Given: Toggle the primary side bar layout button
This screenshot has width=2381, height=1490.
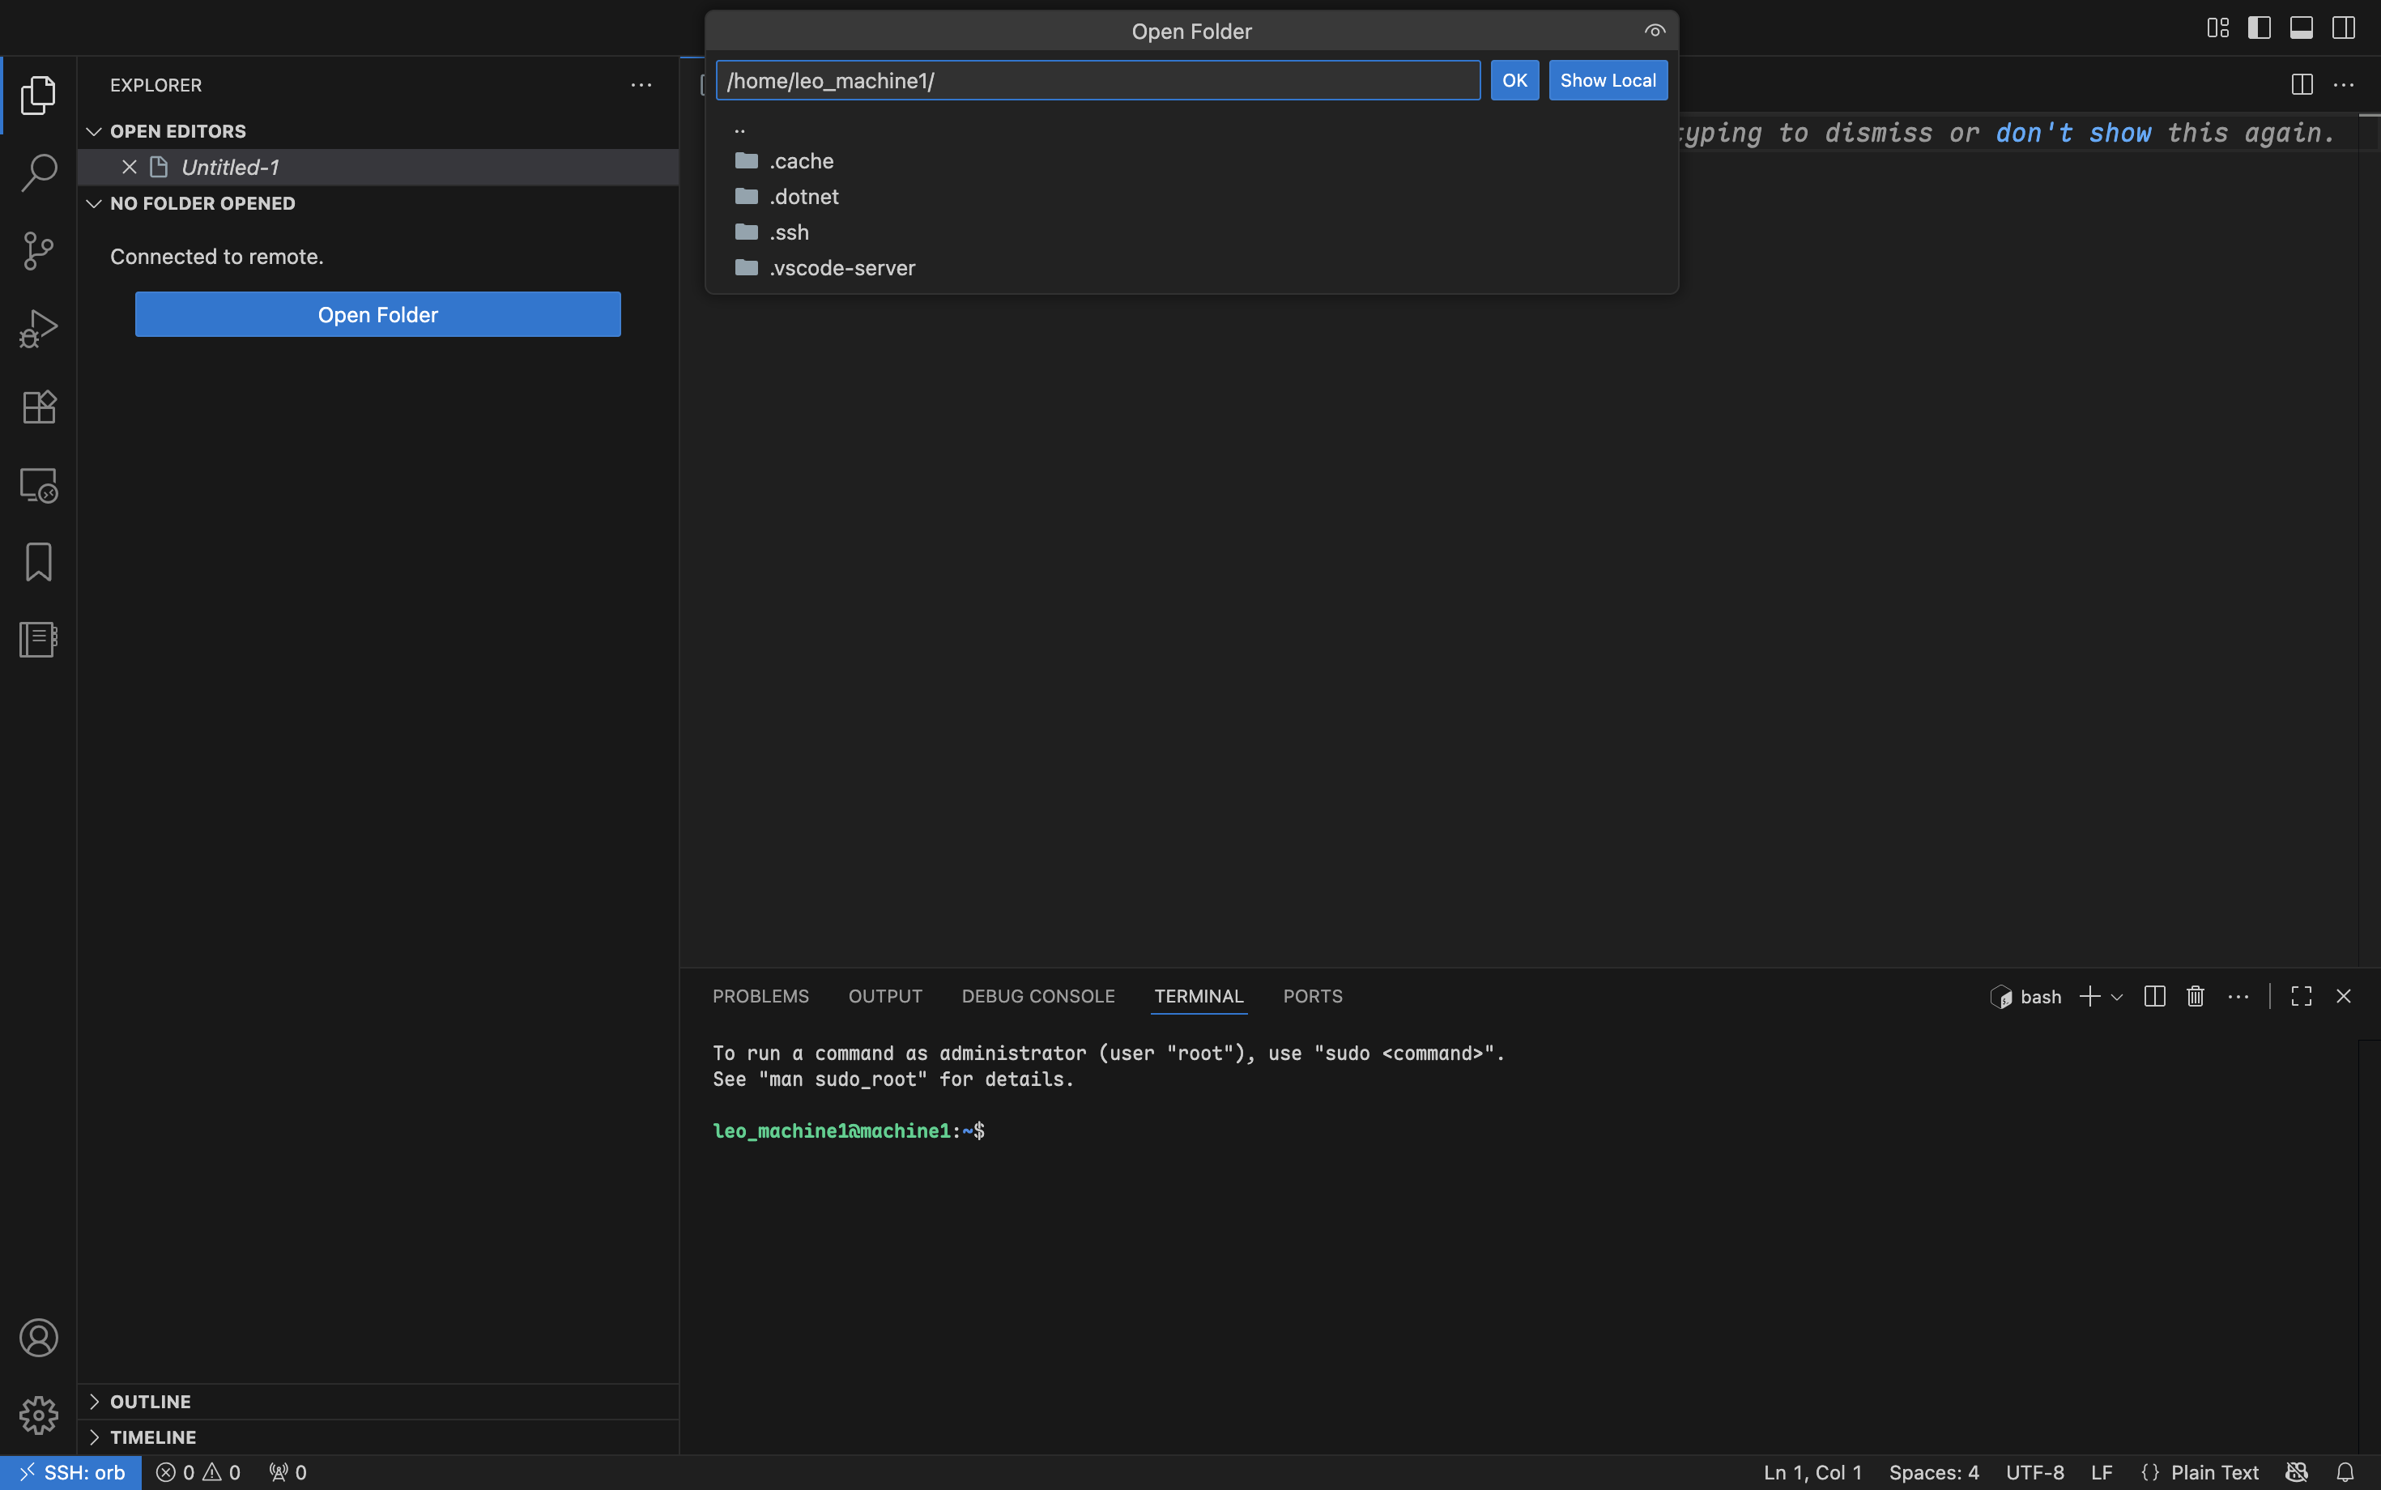Looking at the screenshot, I should (x=2259, y=28).
